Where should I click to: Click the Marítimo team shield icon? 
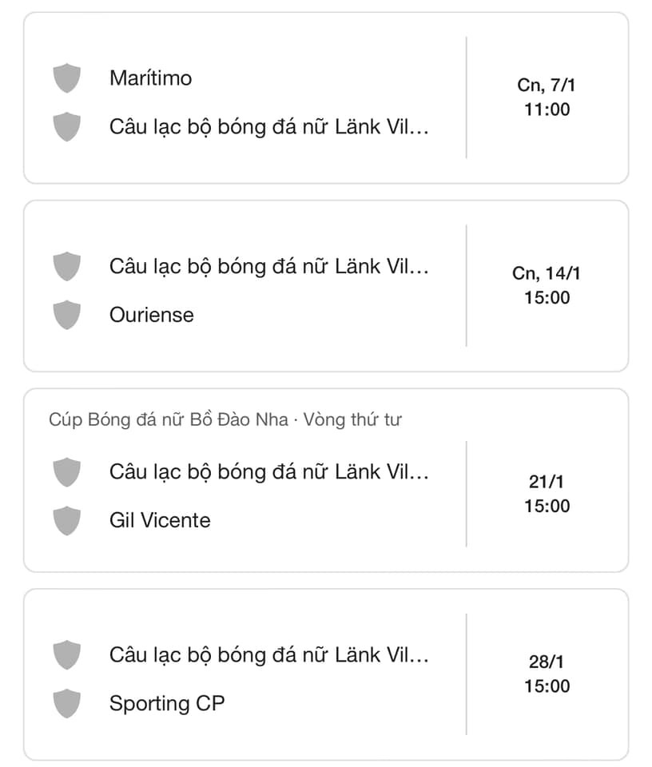point(66,77)
